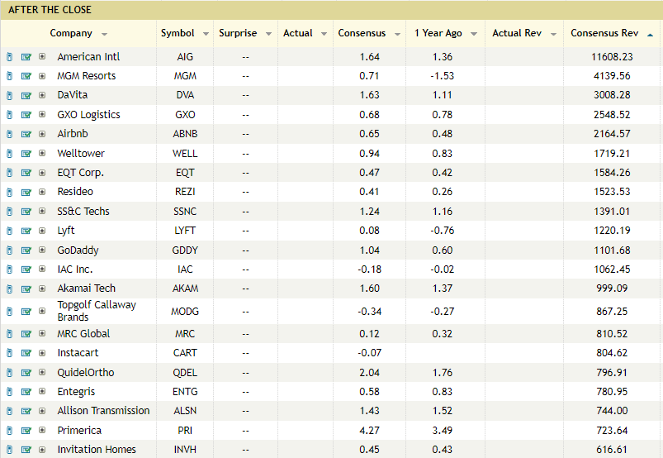The image size is (663, 458).
Task: Click calendar-check icon in EQT Corp. row
Action: tap(26, 173)
